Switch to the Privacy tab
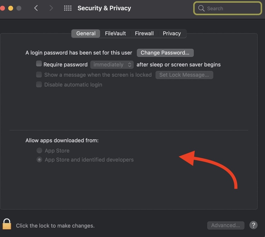265x237 pixels. click(172, 33)
